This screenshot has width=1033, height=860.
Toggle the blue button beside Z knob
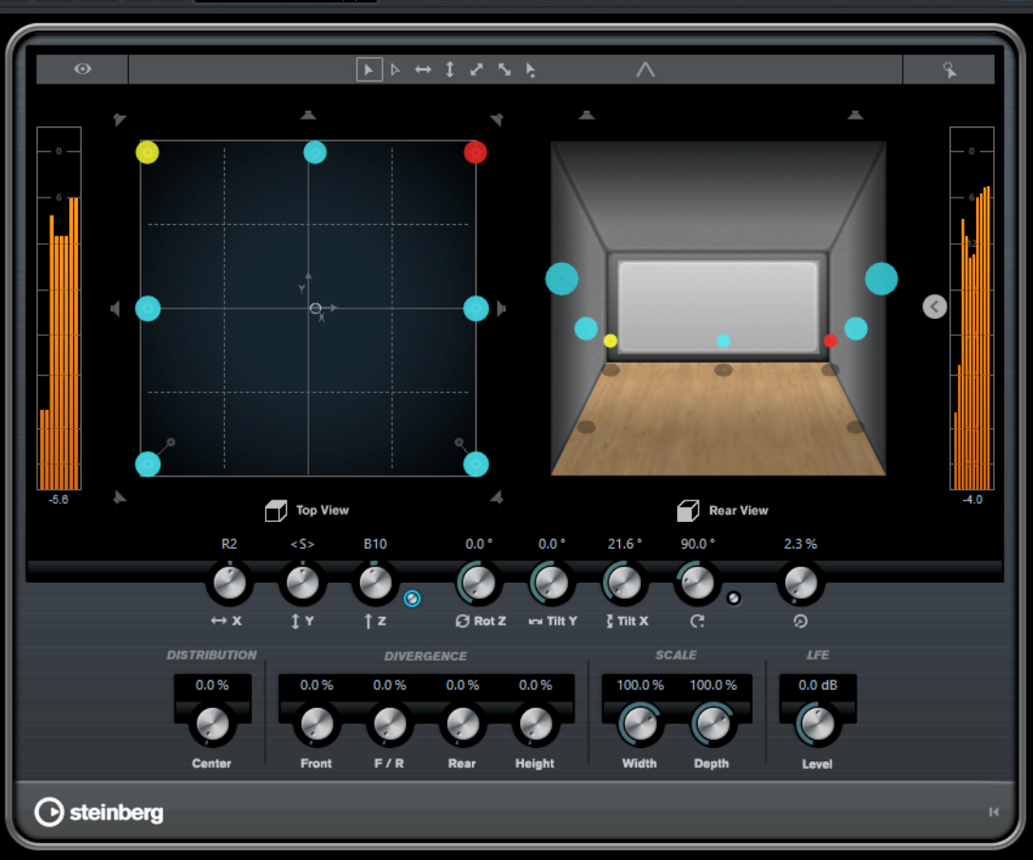tap(412, 598)
